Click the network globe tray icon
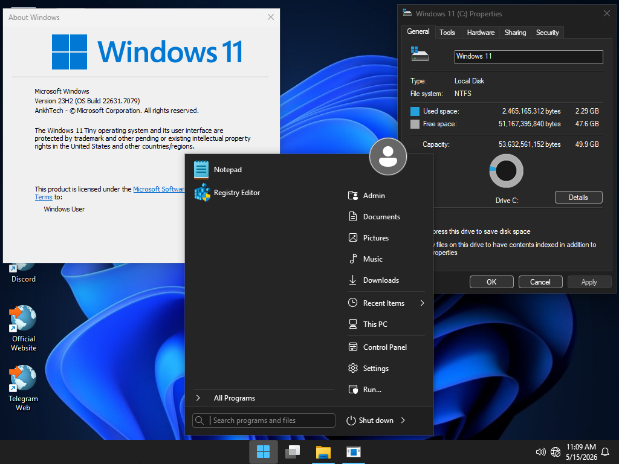Viewport: 619px width, 464px height. 556,452
